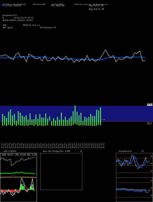
Task: Open the ADX indicator mini chart
Action: tap(18, 165)
